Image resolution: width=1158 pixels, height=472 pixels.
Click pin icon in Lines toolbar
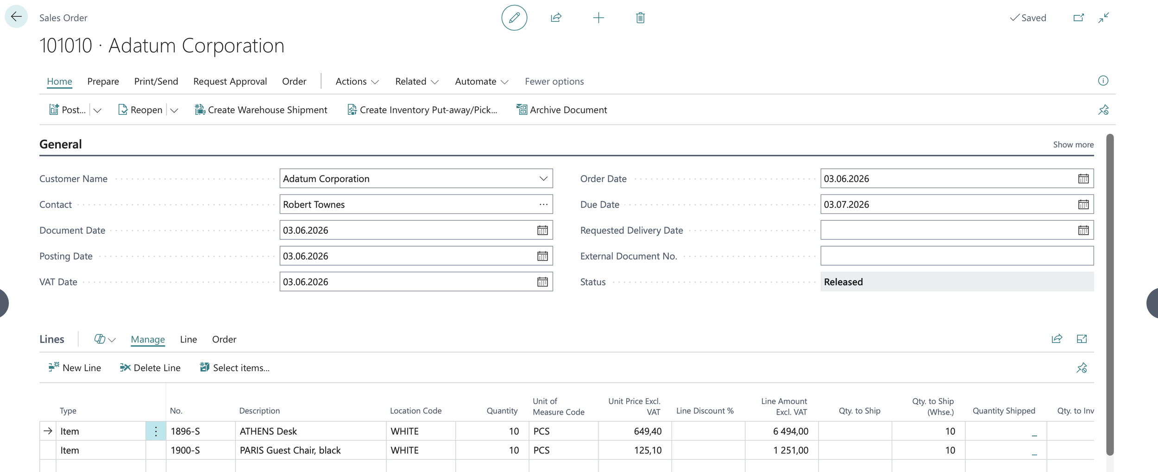pyautogui.click(x=1082, y=368)
